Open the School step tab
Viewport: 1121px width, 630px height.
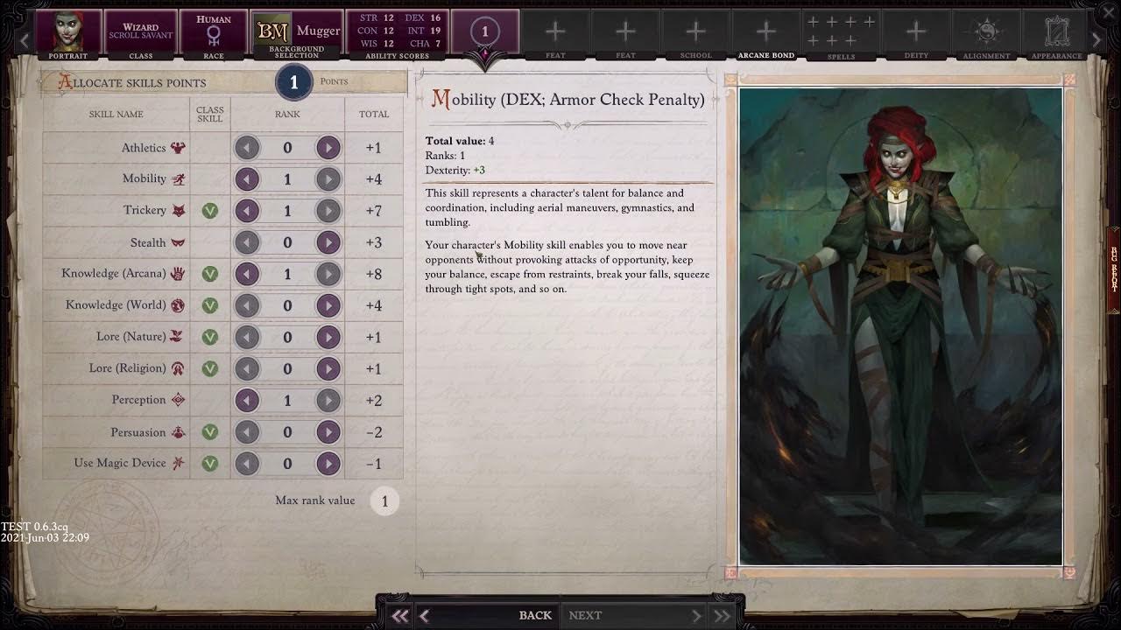coord(695,35)
